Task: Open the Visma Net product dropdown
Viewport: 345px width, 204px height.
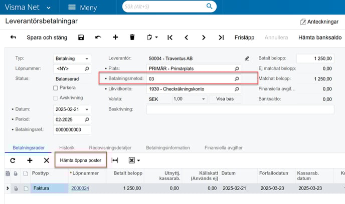Action: click(x=48, y=7)
